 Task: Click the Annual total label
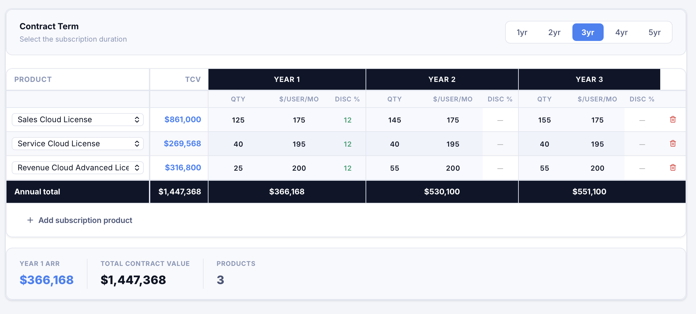[37, 191]
